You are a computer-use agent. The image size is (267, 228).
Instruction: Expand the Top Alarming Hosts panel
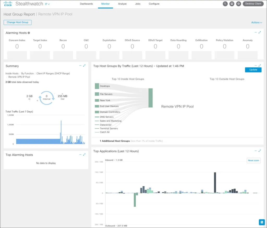point(84,154)
